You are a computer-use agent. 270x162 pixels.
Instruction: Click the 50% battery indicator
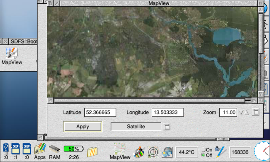[73, 149]
